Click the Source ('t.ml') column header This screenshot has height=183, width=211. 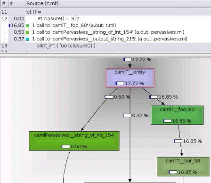(118, 4)
